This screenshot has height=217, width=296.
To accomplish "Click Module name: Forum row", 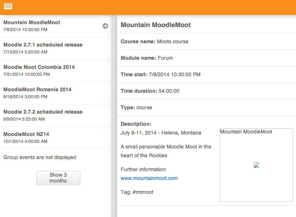I will [x=207, y=58].
